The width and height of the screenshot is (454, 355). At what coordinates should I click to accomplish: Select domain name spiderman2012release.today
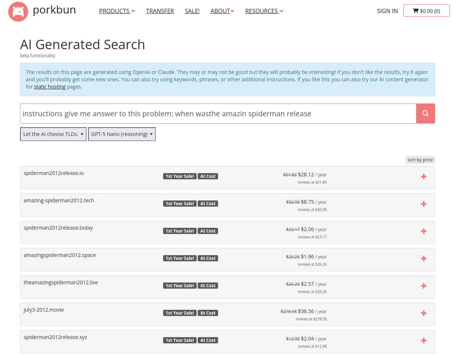[58, 228]
